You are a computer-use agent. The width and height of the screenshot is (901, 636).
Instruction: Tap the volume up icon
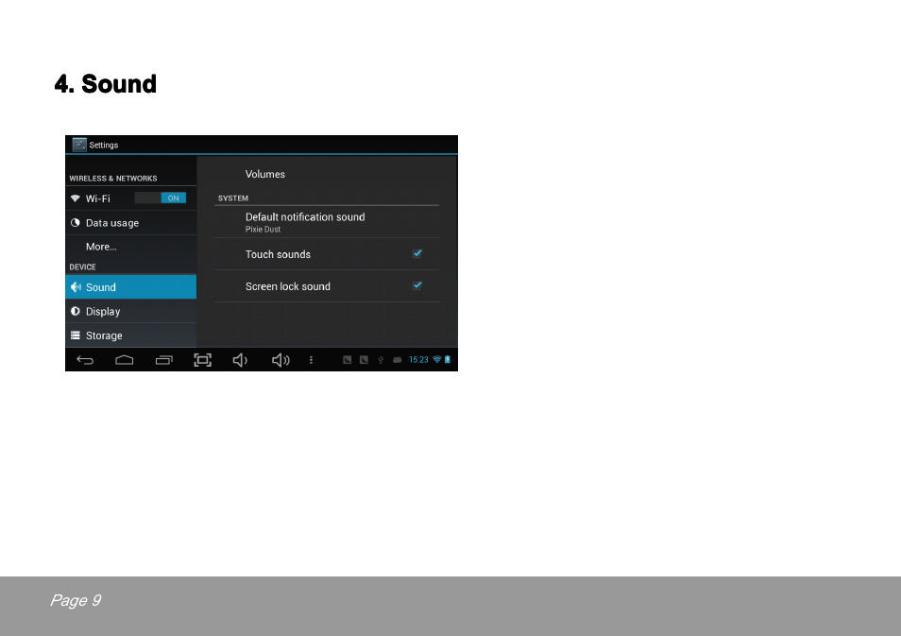point(280,360)
